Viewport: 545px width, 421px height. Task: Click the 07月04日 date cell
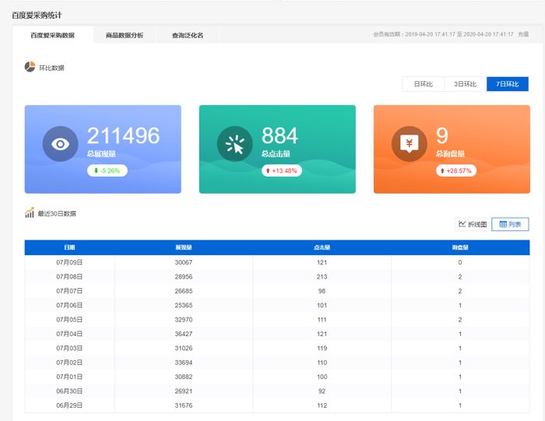(69, 334)
